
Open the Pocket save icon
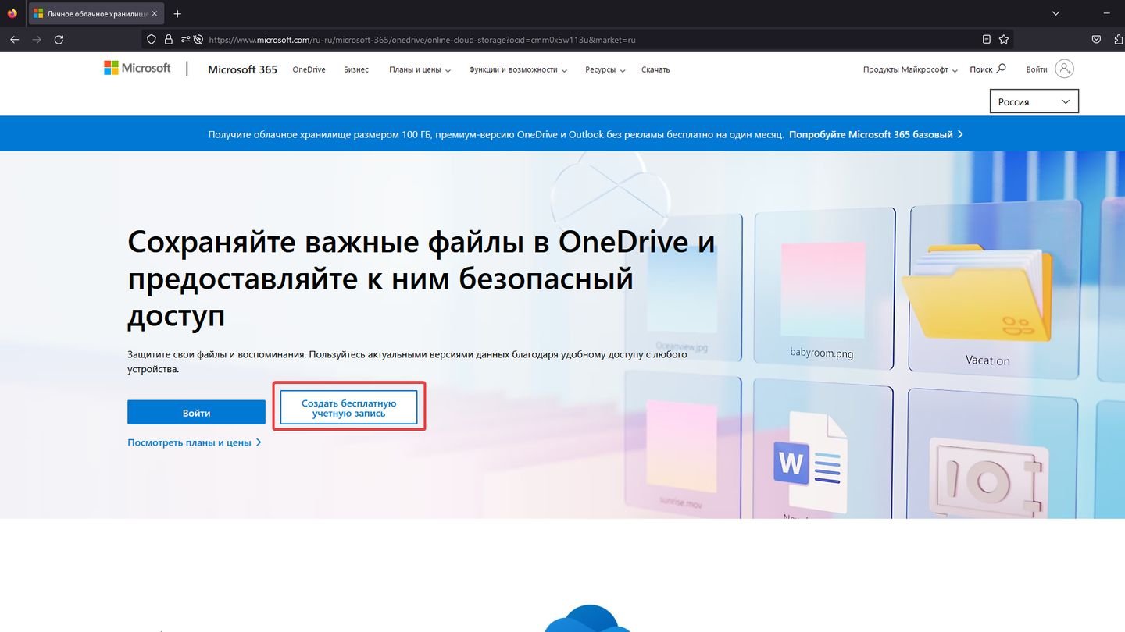tap(1096, 39)
